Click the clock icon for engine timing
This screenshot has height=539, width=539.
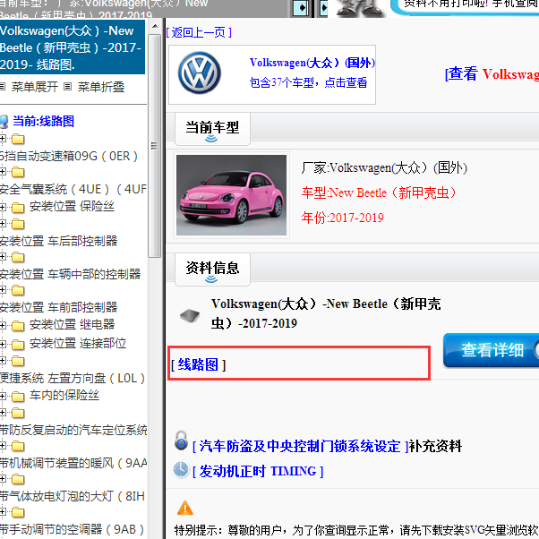tap(181, 469)
